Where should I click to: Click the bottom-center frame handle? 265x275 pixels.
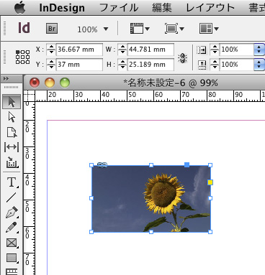tap(151, 232)
